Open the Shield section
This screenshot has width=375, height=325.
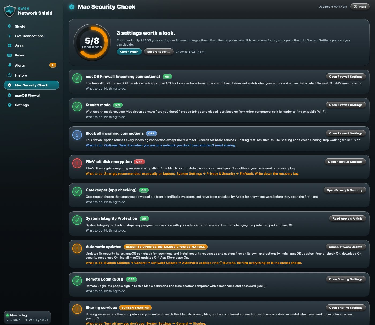[x=32, y=26]
